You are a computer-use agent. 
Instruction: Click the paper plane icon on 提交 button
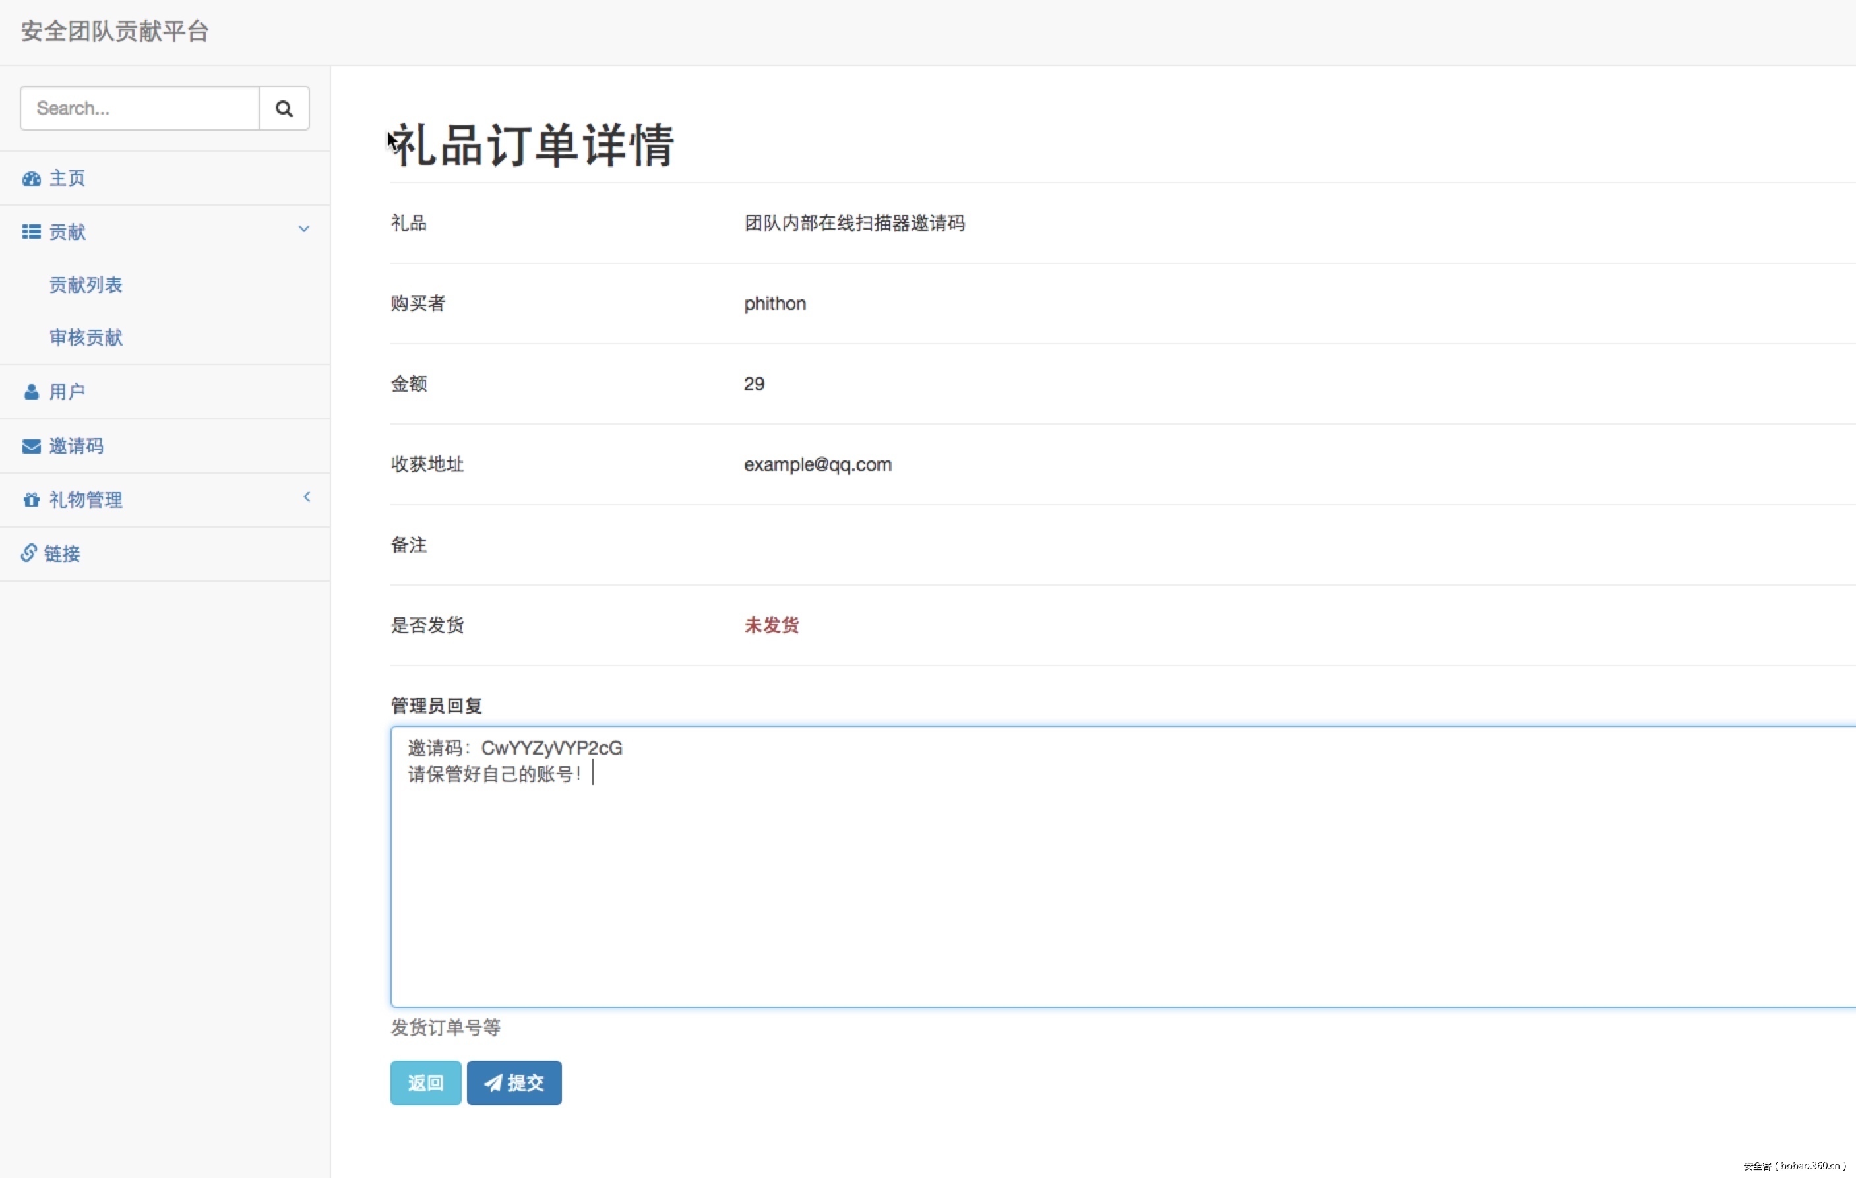click(494, 1083)
